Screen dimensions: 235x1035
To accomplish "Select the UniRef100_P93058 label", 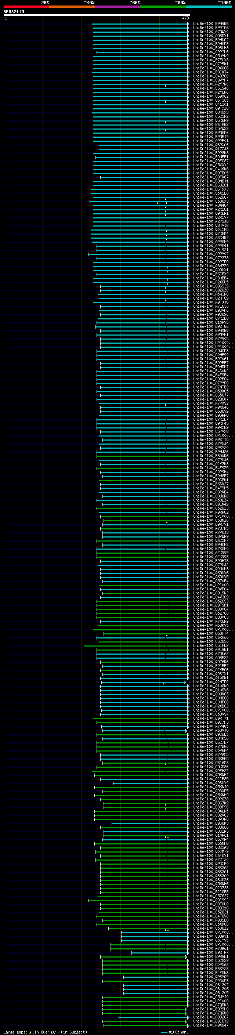I will pos(211,981).
